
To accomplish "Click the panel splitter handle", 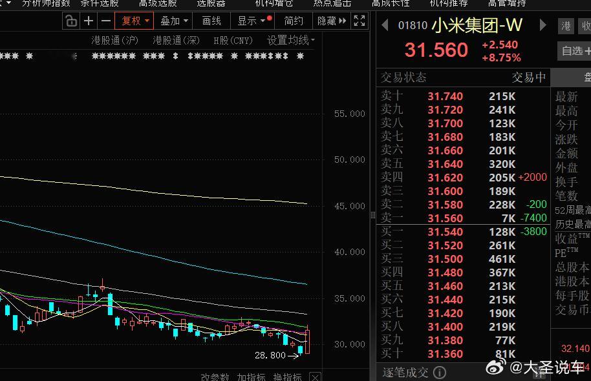I will [x=372, y=215].
